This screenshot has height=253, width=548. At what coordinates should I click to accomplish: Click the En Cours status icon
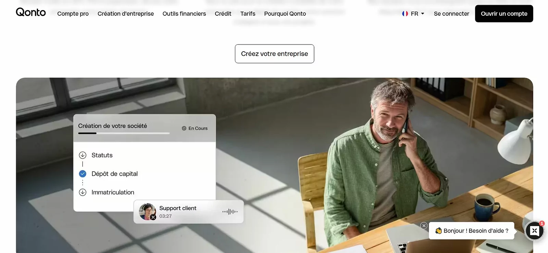[x=184, y=128]
